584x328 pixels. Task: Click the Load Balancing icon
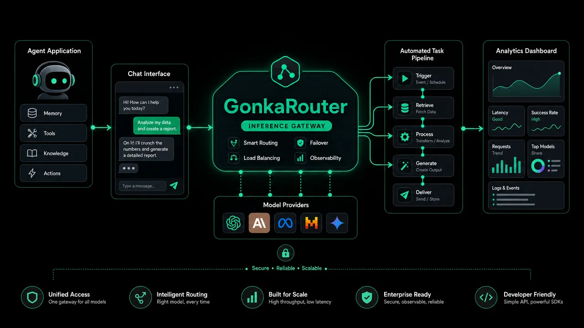(234, 158)
